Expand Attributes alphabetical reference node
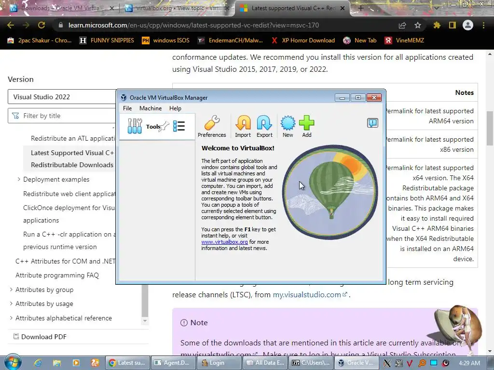The width and height of the screenshot is (494, 370). [x=11, y=318]
